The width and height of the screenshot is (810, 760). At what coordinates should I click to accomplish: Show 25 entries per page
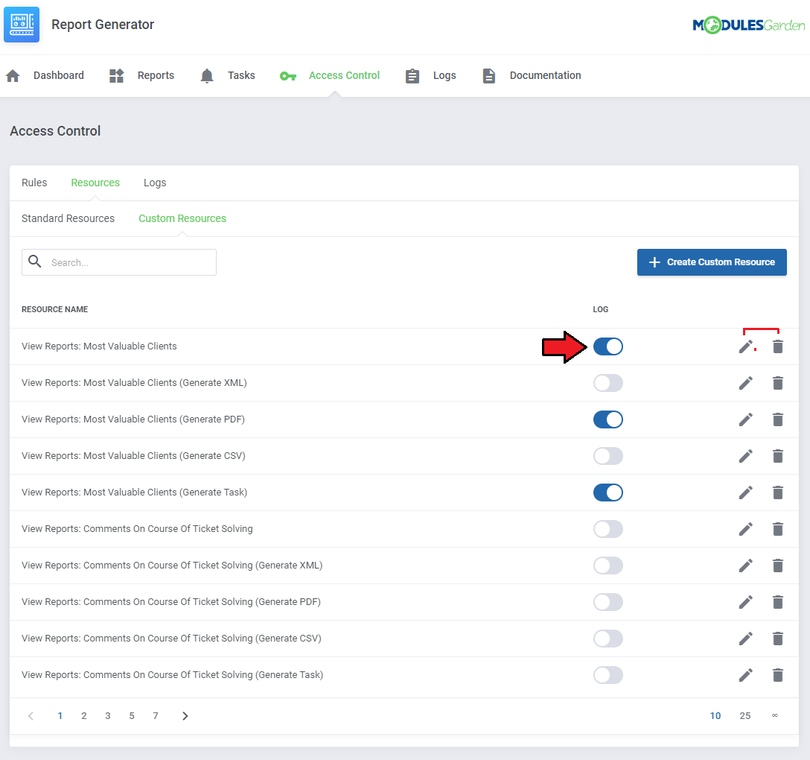(745, 716)
